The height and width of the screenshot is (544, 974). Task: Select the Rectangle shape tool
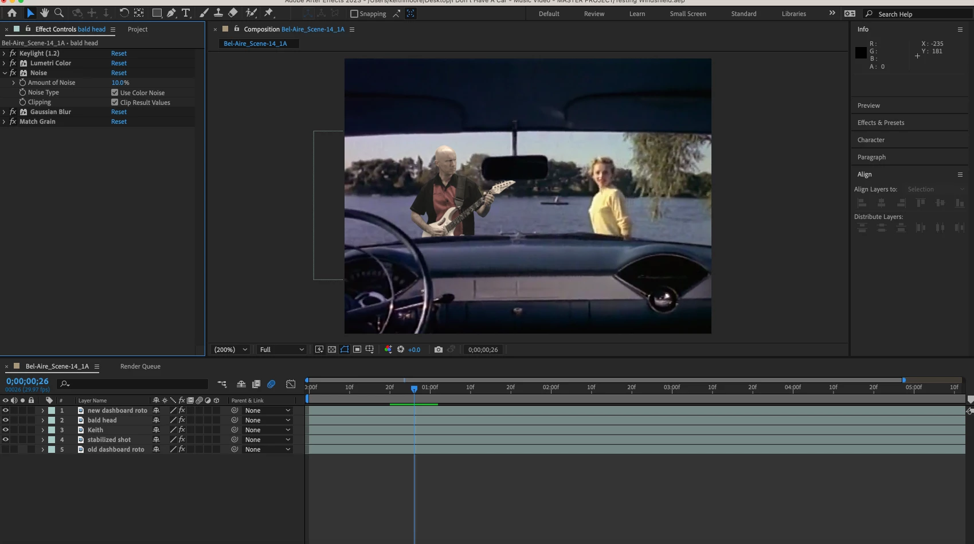coord(157,13)
